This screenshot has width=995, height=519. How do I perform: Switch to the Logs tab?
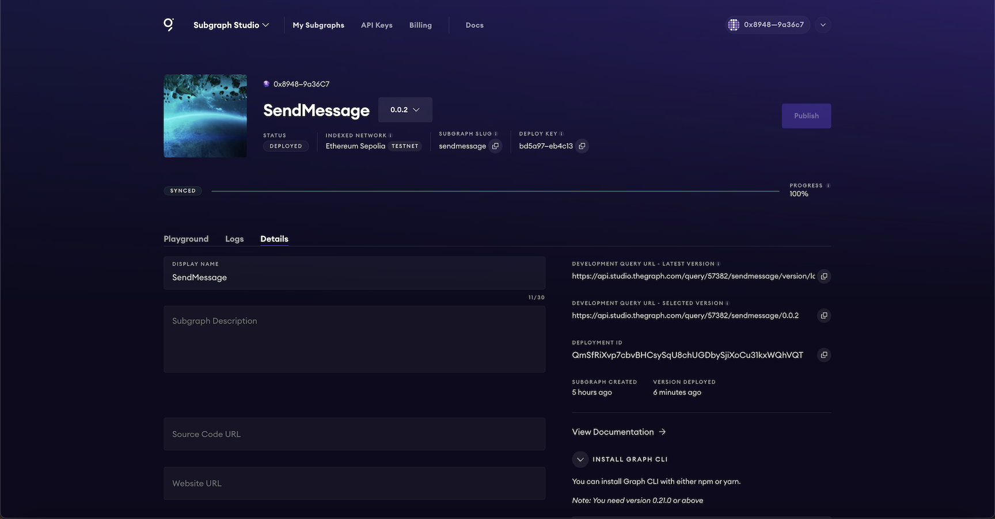(x=234, y=239)
